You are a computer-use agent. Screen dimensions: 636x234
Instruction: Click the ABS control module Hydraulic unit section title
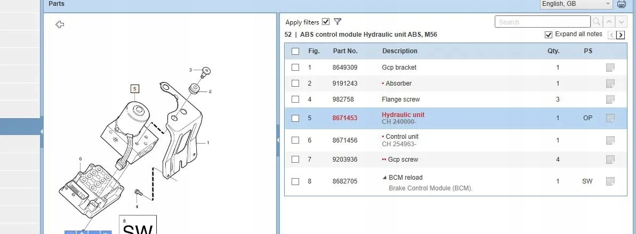tap(369, 35)
